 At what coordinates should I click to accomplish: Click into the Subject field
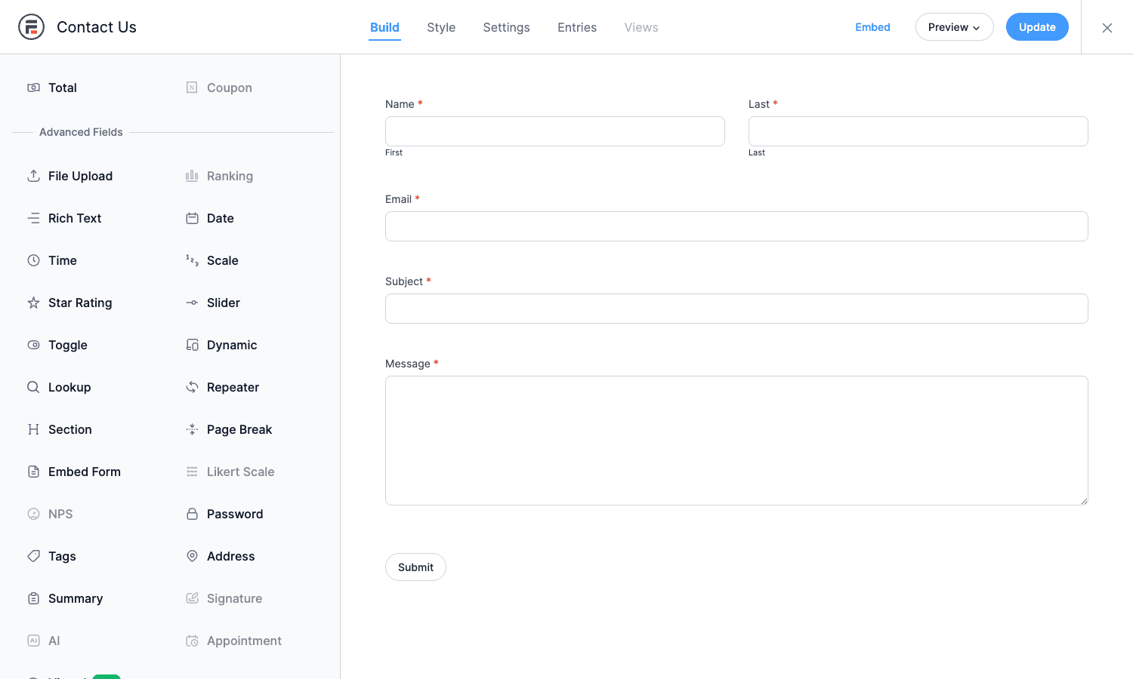click(736, 309)
